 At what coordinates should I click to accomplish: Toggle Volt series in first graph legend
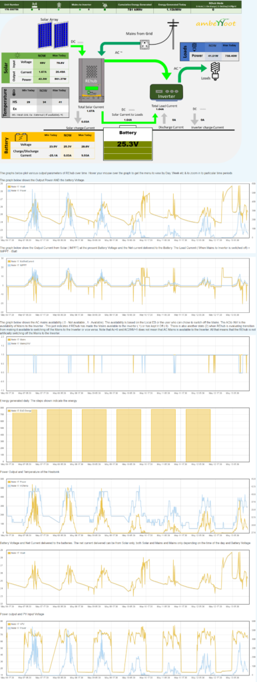(x=16, y=186)
